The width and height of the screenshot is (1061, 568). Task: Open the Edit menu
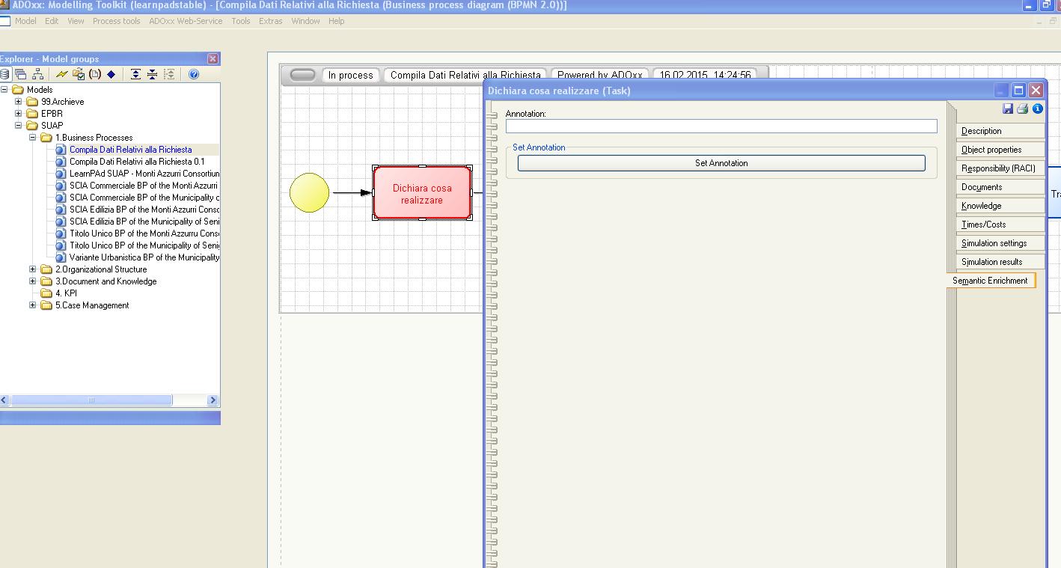tap(52, 21)
